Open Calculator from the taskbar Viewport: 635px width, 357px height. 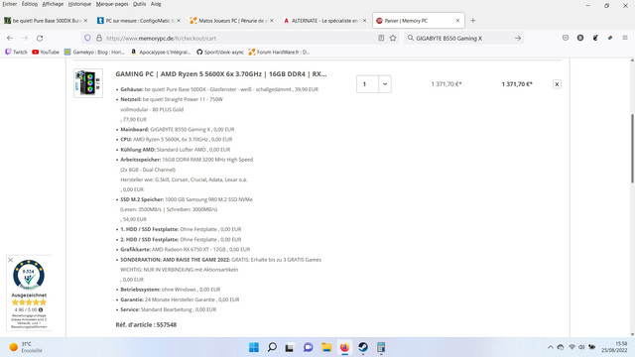point(381,347)
